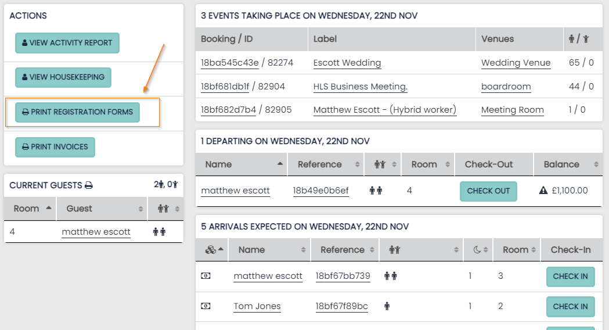Open View Activity Report
This screenshot has height=330, width=609.
point(67,43)
